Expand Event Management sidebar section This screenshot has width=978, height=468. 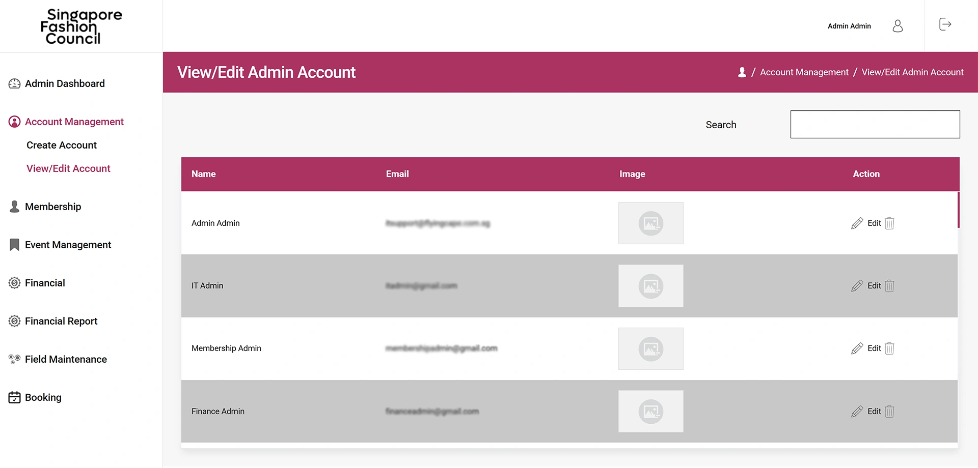pos(68,245)
